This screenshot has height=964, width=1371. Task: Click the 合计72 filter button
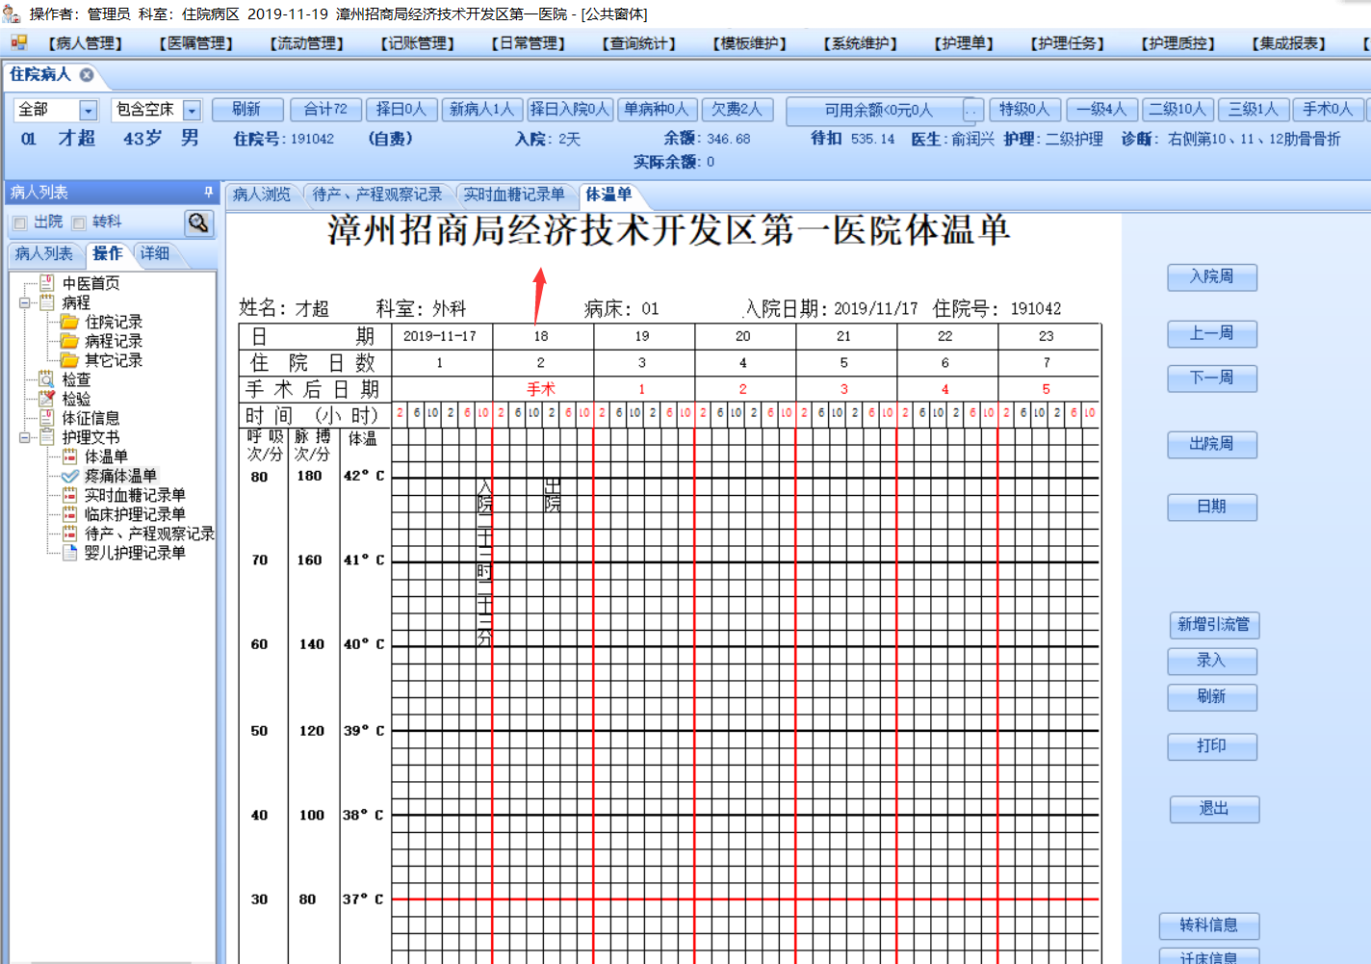click(325, 110)
